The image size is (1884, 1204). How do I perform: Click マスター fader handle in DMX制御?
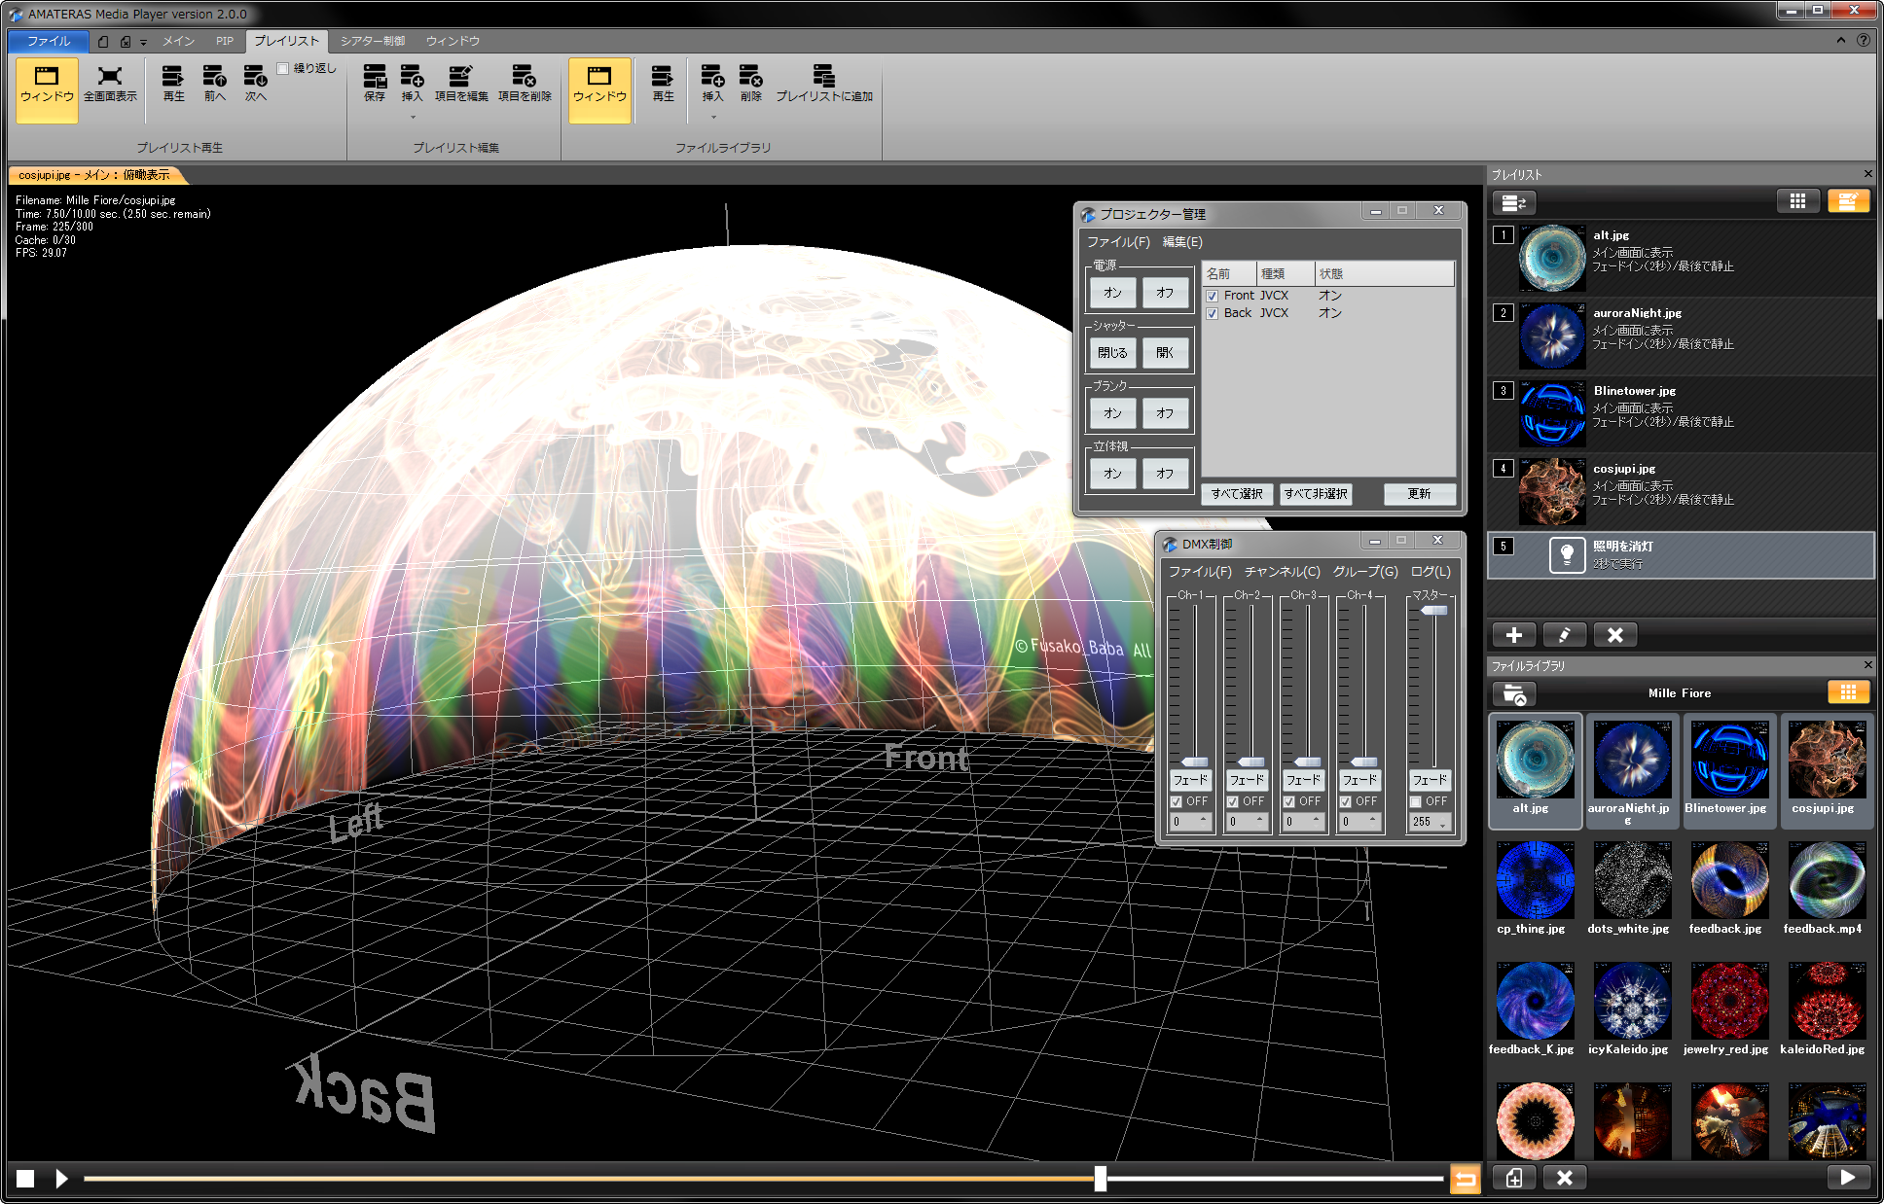coord(1433,611)
